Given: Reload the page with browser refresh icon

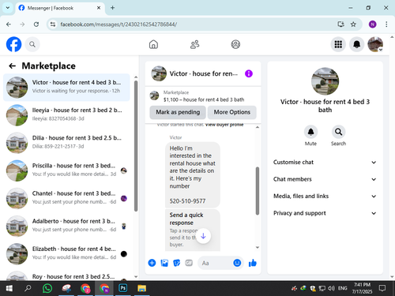Looking at the screenshot, I should click(x=36, y=24).
